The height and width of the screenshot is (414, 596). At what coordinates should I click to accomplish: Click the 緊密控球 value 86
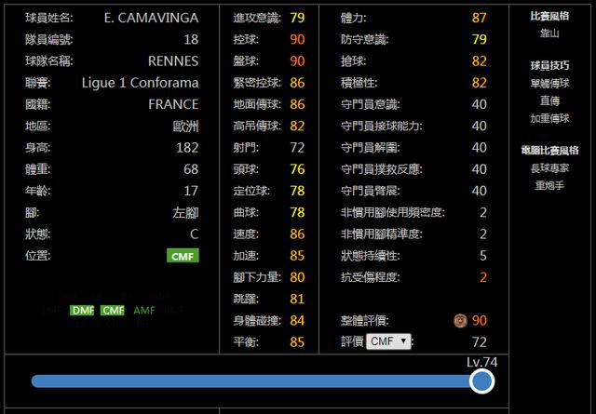tap(297, 83)
